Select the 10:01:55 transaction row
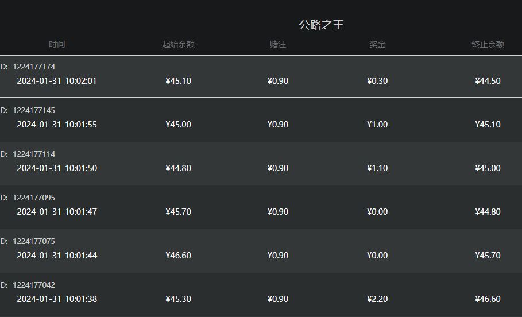 point(261,120)
